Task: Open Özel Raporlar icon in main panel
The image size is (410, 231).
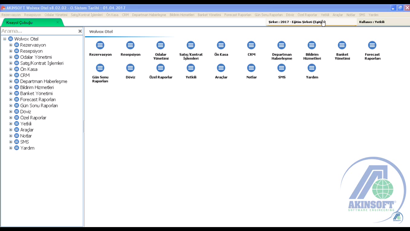Action: pos(161,68)
